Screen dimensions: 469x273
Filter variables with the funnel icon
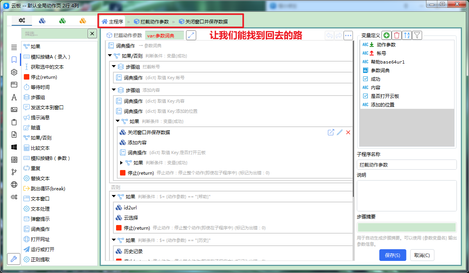pyautogui.click(x=417, y=35)
